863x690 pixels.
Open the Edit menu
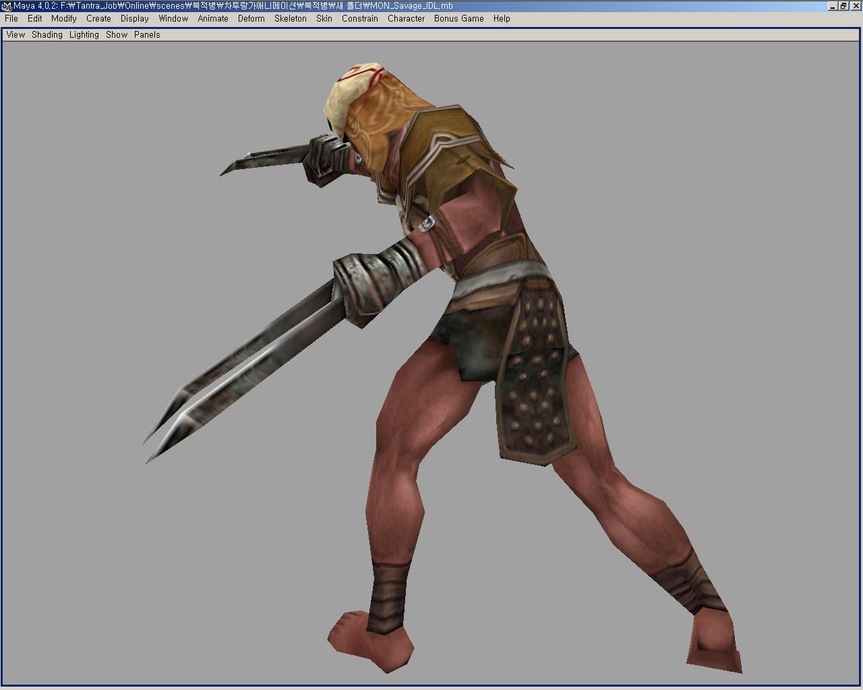point(35,19)
